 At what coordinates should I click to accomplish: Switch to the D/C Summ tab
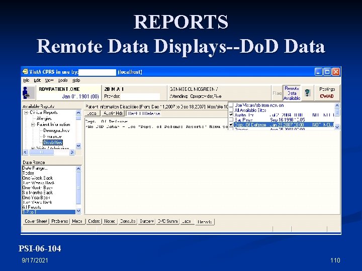(168, 221)
